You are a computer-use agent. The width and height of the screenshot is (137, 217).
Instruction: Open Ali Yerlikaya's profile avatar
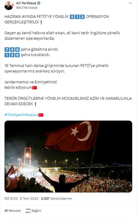(8, 5)
